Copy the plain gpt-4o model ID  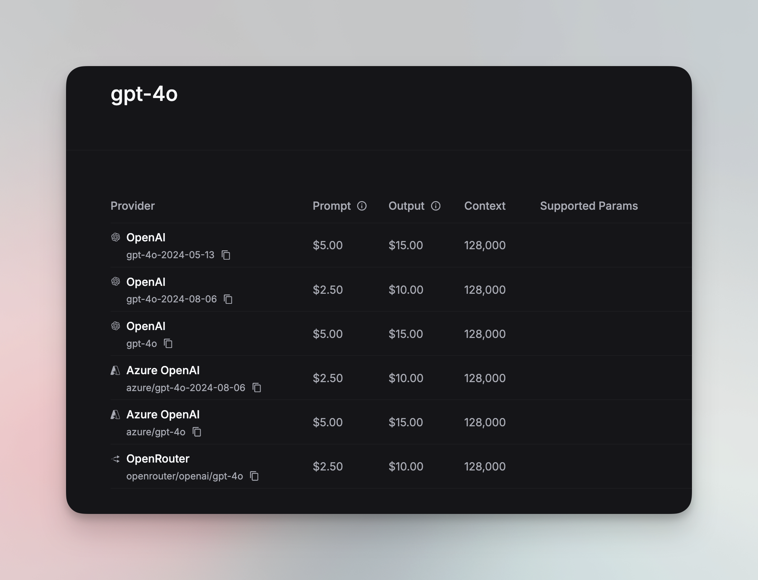(168, 344)
